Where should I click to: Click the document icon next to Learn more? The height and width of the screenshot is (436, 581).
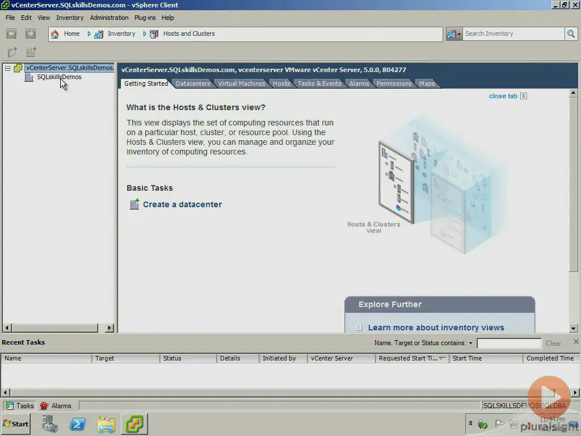coord(359,328)
